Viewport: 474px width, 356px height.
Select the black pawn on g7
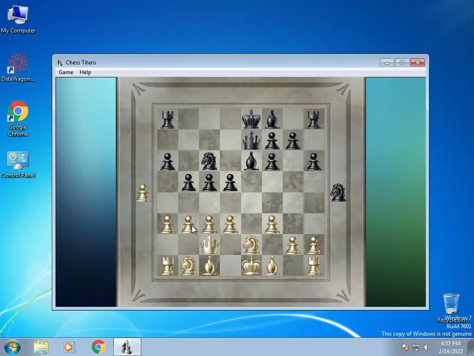[x=293, y=141]
